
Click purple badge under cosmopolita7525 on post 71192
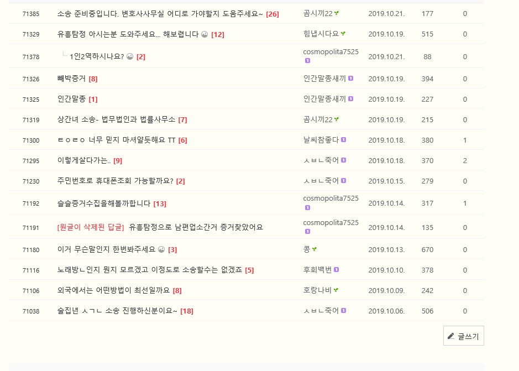coord(307,208)
